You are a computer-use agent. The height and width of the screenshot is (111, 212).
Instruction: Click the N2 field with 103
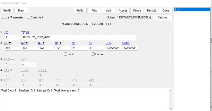click(29, 48)
